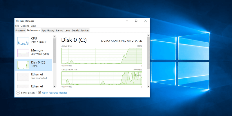The height and width of the screenshot is (116, 232).
Task: Click the Memory 4.3/7.9 GB entry
Action: pyautogui.click(x=34, y=53)
